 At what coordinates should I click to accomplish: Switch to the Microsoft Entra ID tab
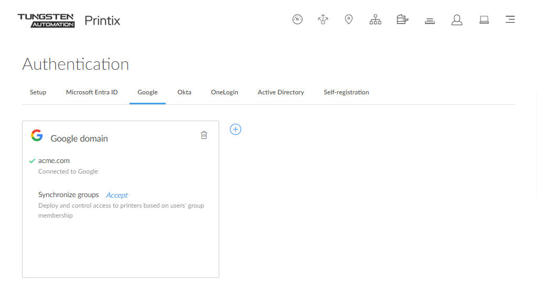(92, 92)
